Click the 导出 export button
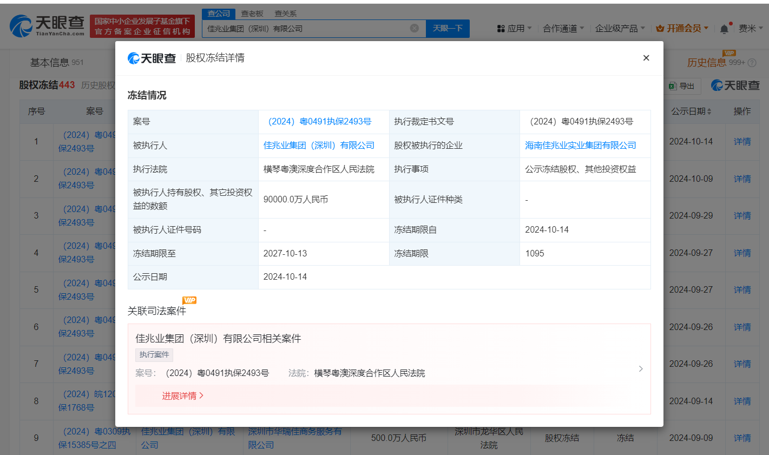Viewport: 769px width, 455px height. coord(682,86)
